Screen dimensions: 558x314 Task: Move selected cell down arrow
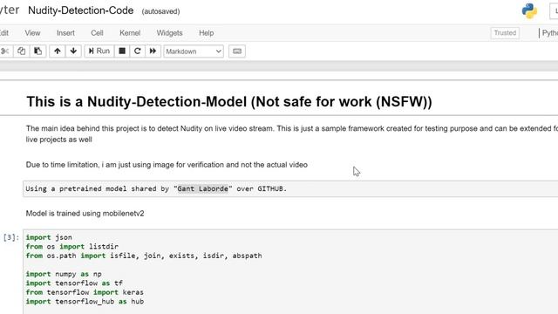point(73,51)
